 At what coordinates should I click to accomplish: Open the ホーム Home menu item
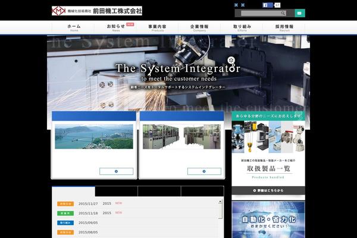73,27
